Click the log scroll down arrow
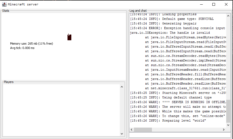 pyautogui.click(x=228, y=125)
